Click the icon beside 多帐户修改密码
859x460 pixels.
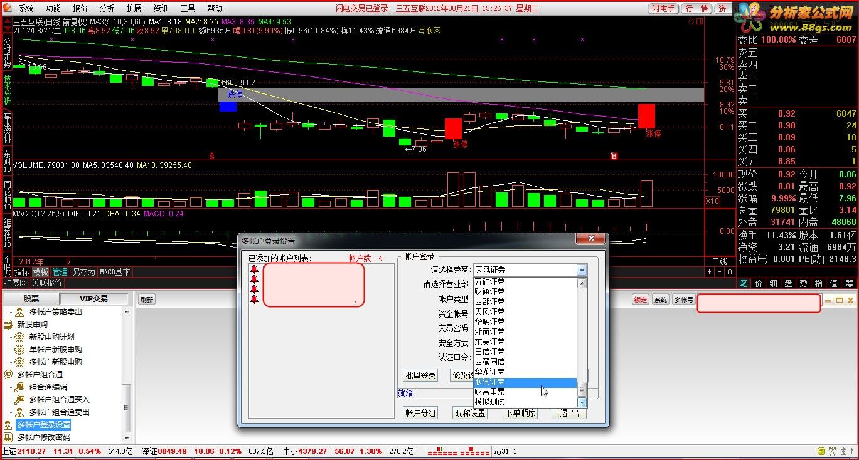(8, 437)
